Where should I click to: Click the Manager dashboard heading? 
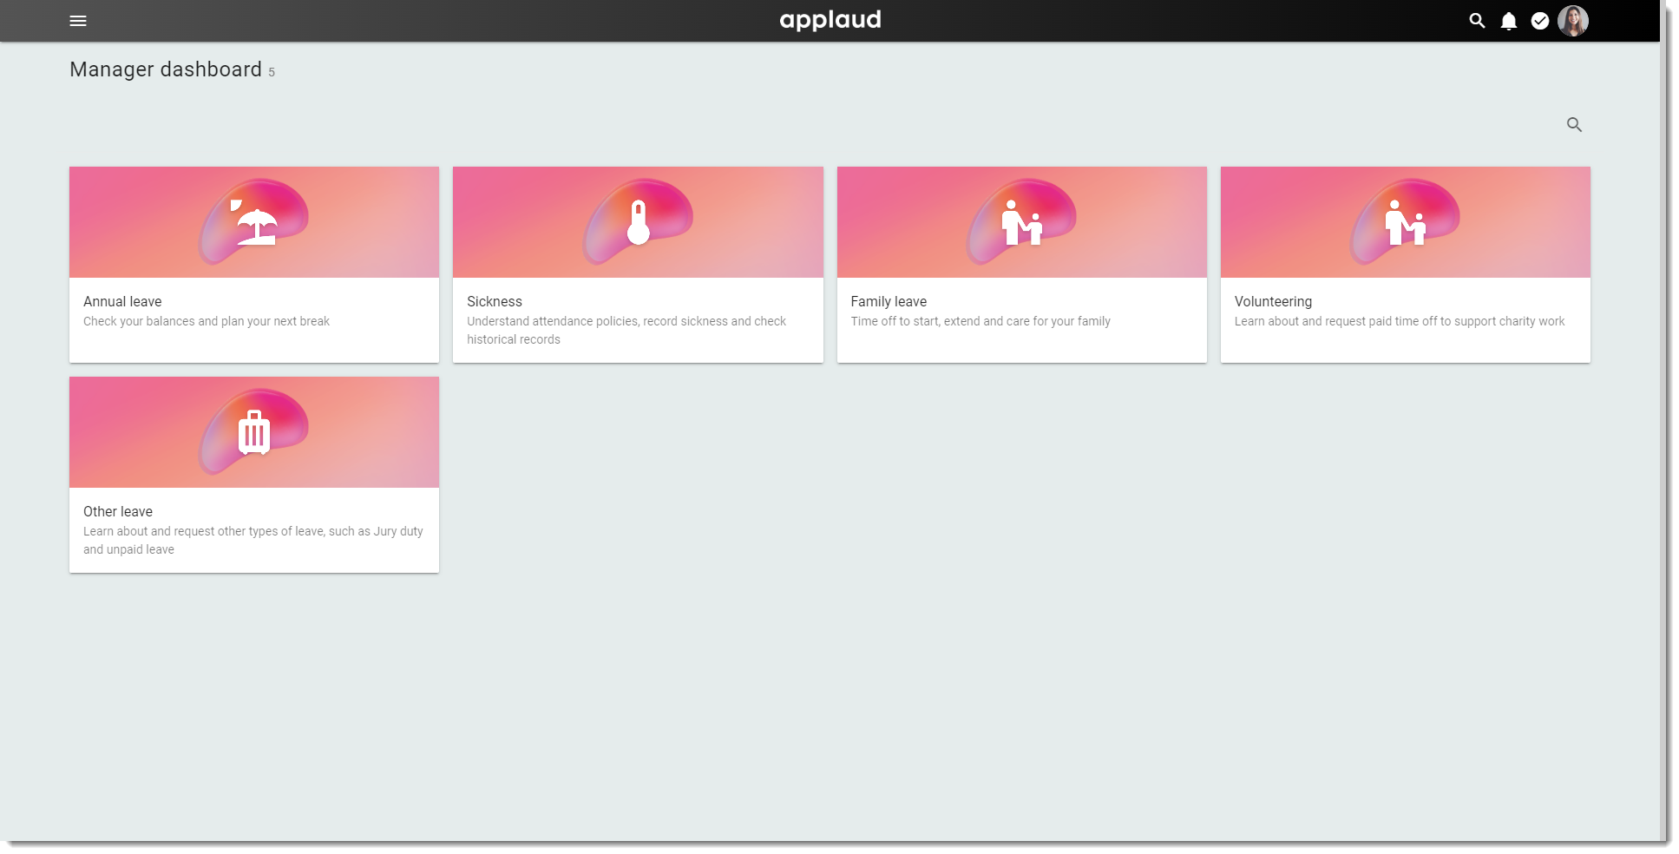(166, 69)
